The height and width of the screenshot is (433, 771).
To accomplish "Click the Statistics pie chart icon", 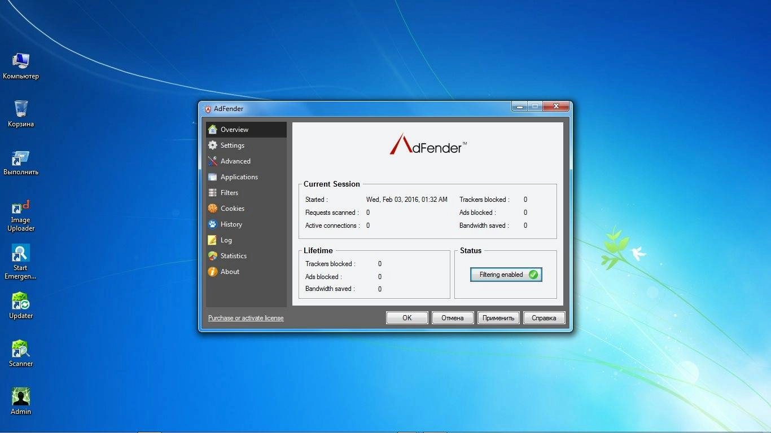I will 212,256.
